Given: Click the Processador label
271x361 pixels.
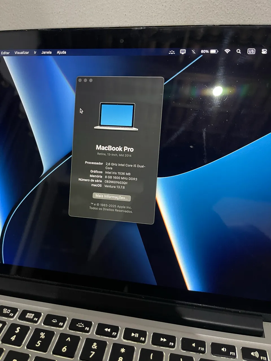Looking at the screenshot, I should [x=94, y=163].
